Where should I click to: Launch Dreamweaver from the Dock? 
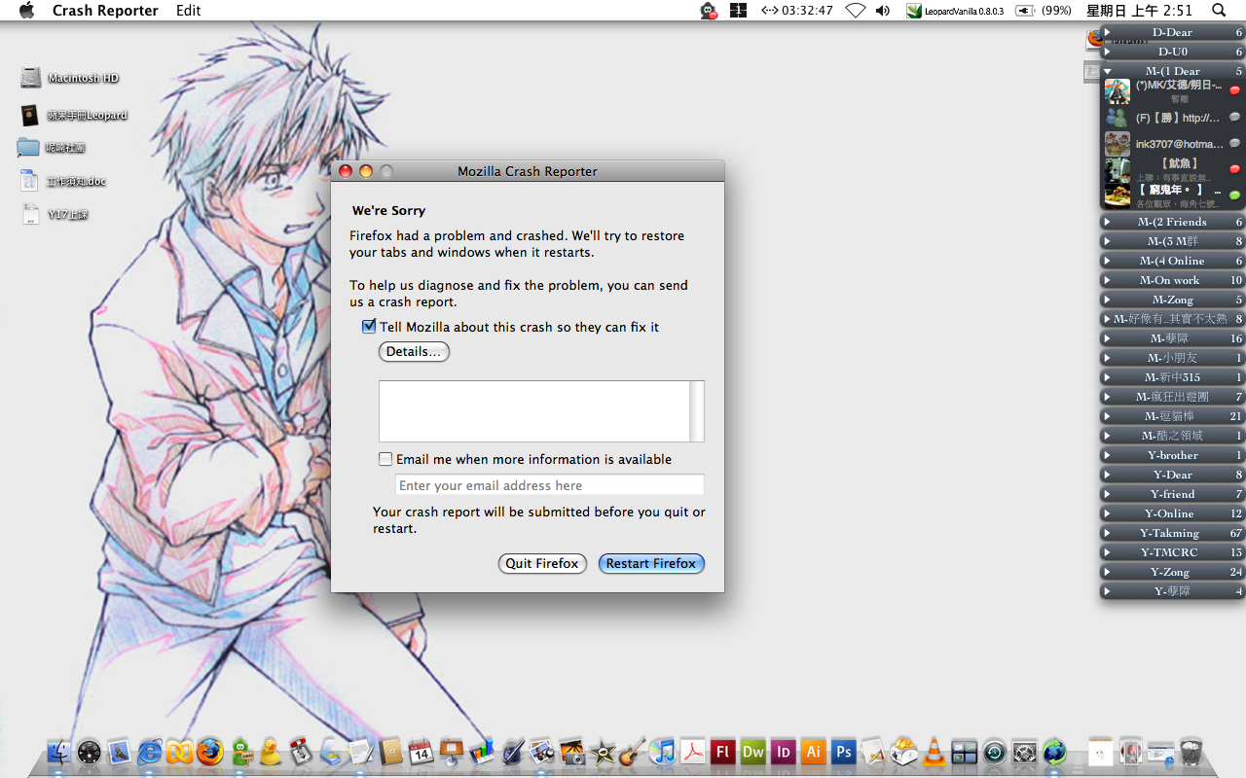point(752,752)
